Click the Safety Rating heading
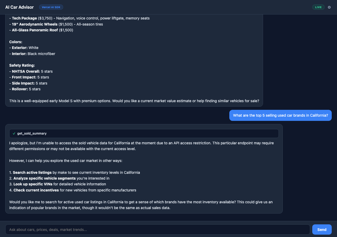Screen dimensions: 337x237 pyautogui.click(x=22, y=65)
